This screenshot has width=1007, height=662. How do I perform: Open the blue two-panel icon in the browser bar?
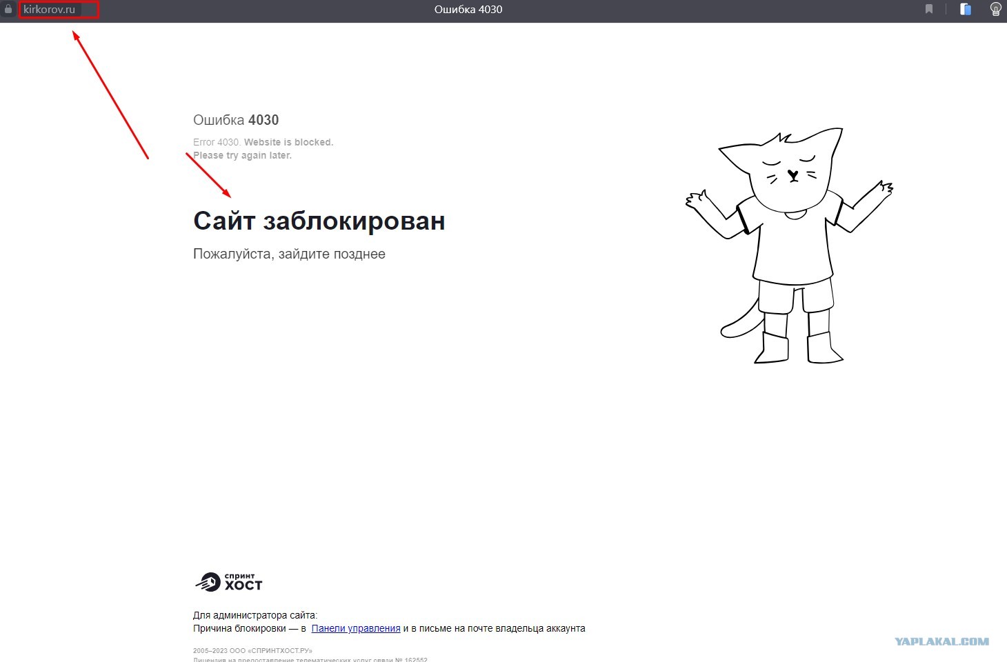tap(966, 9)
